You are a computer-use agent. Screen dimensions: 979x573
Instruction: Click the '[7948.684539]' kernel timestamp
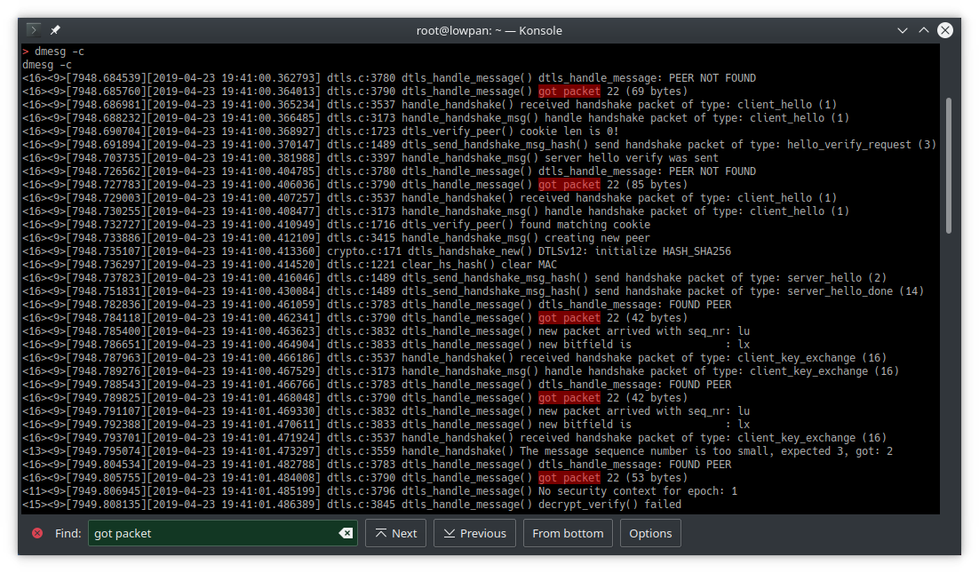[106, 78]
